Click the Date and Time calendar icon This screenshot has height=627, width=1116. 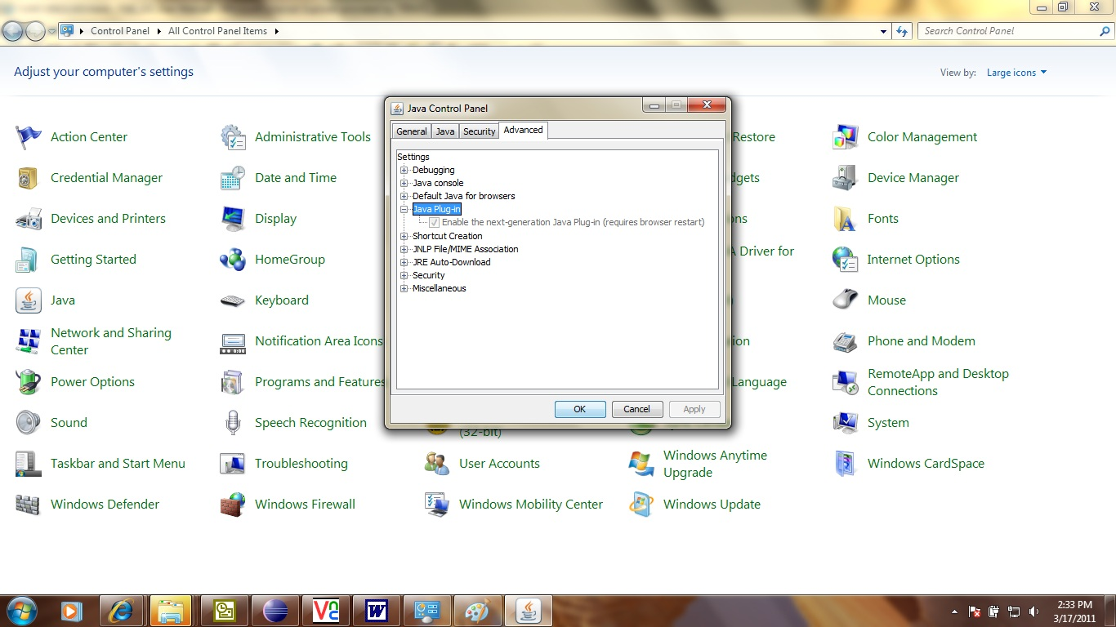point(233,178)
